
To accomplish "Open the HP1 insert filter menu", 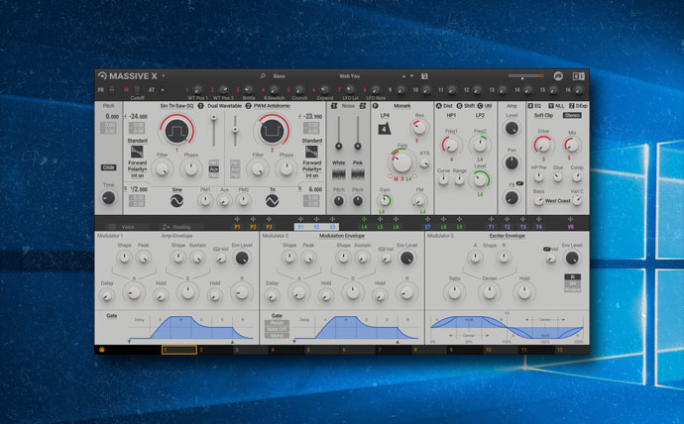I will (x=451, y=116).
